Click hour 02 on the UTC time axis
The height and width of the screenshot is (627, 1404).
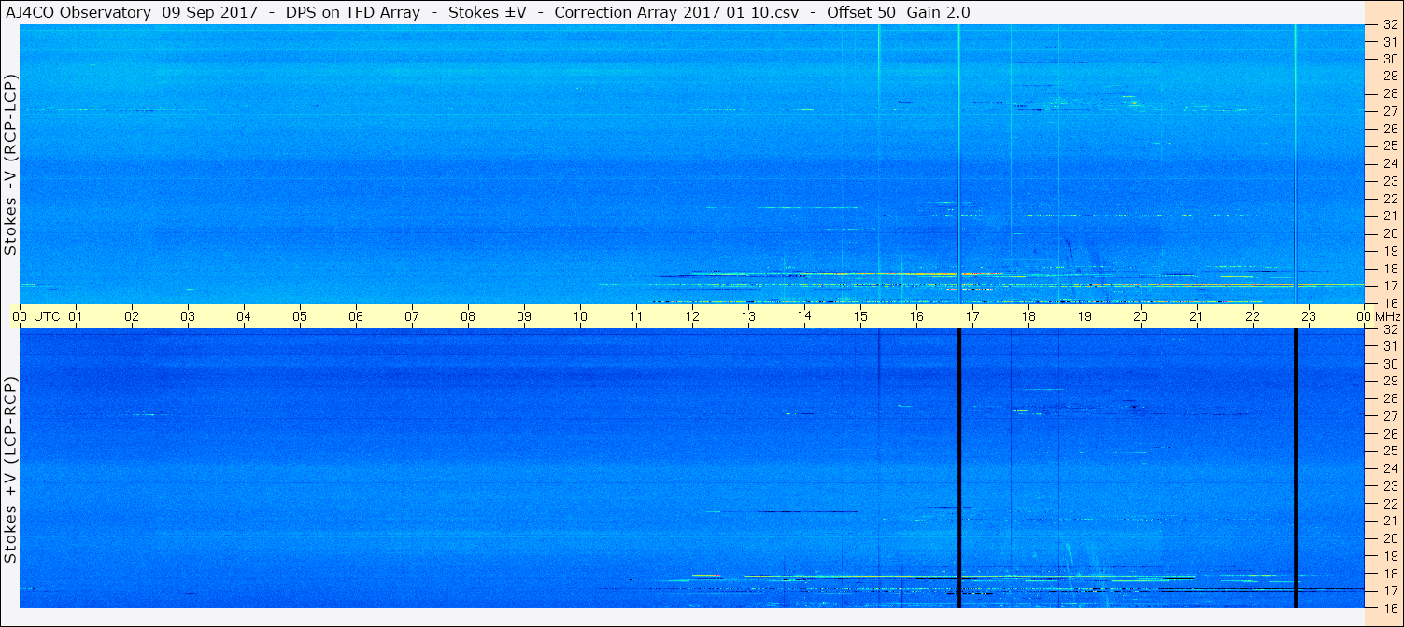[x=132, y=316]
